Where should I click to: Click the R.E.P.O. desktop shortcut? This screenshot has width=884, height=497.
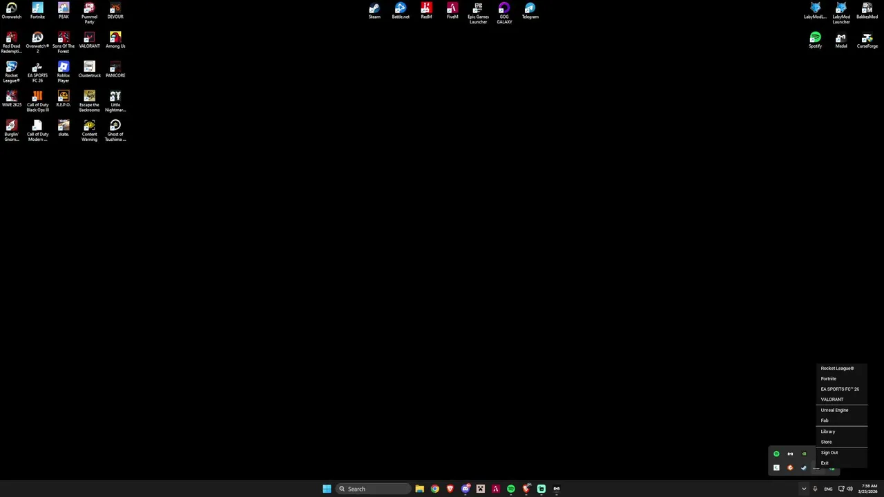(64, 99)
